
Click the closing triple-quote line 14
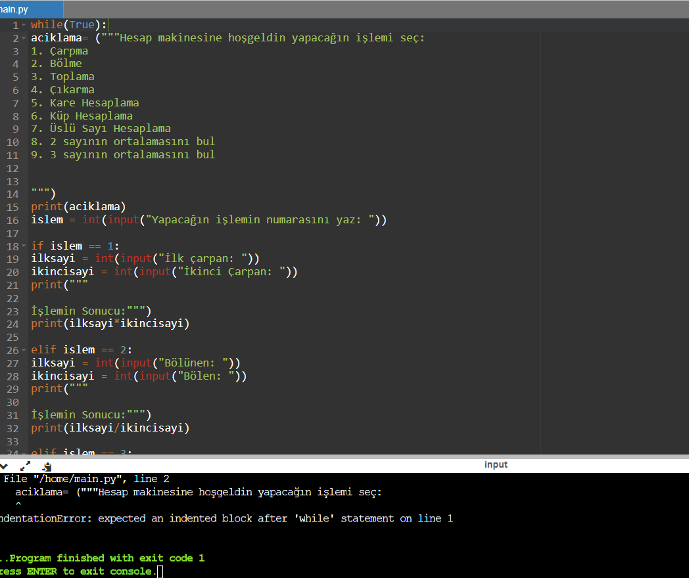(43, 194)
